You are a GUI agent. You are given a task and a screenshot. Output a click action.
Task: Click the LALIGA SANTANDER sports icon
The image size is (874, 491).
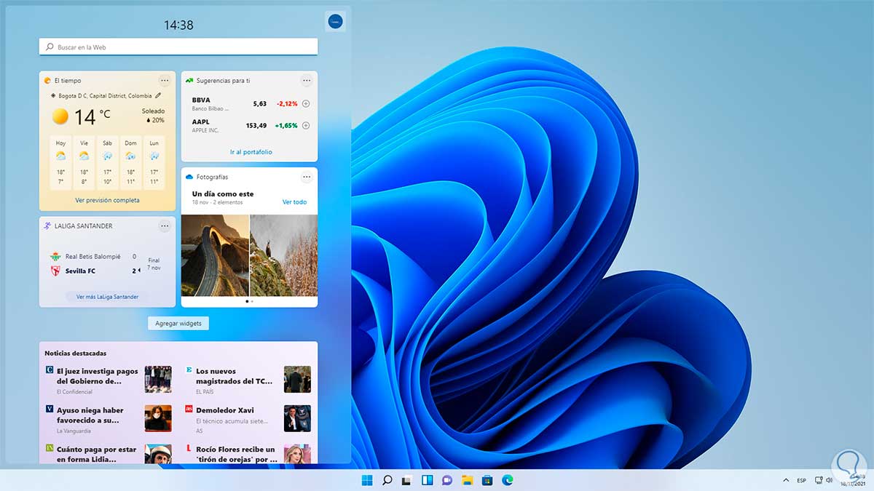tap(47, 226)
